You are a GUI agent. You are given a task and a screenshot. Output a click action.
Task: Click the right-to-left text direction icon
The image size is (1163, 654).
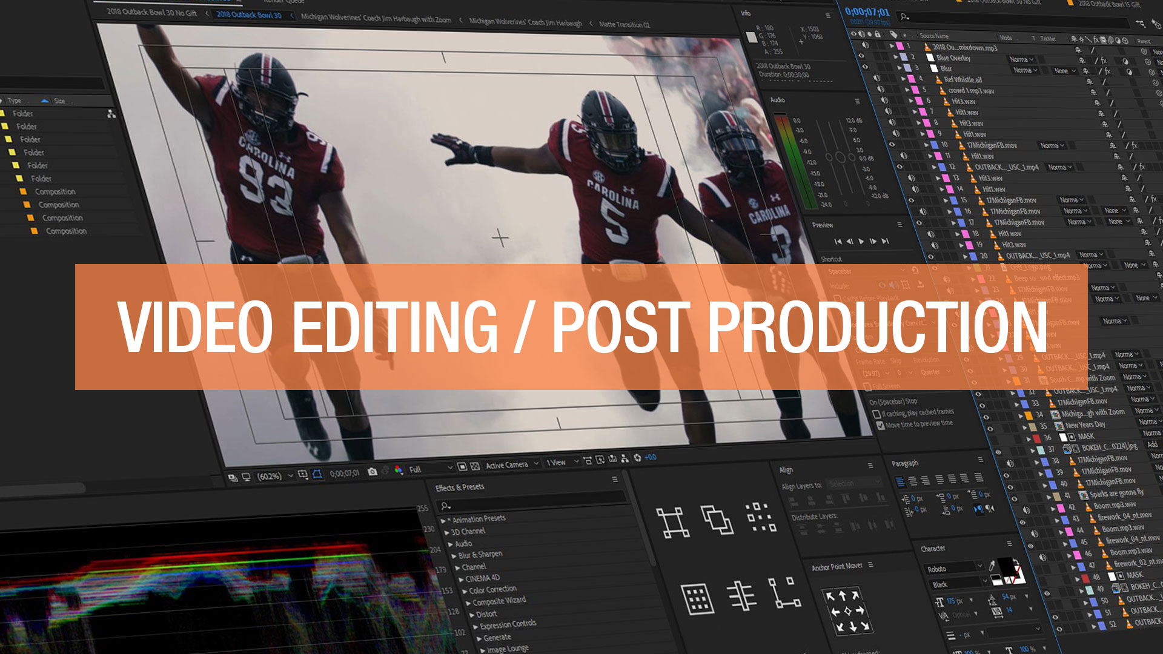point(991,509)
